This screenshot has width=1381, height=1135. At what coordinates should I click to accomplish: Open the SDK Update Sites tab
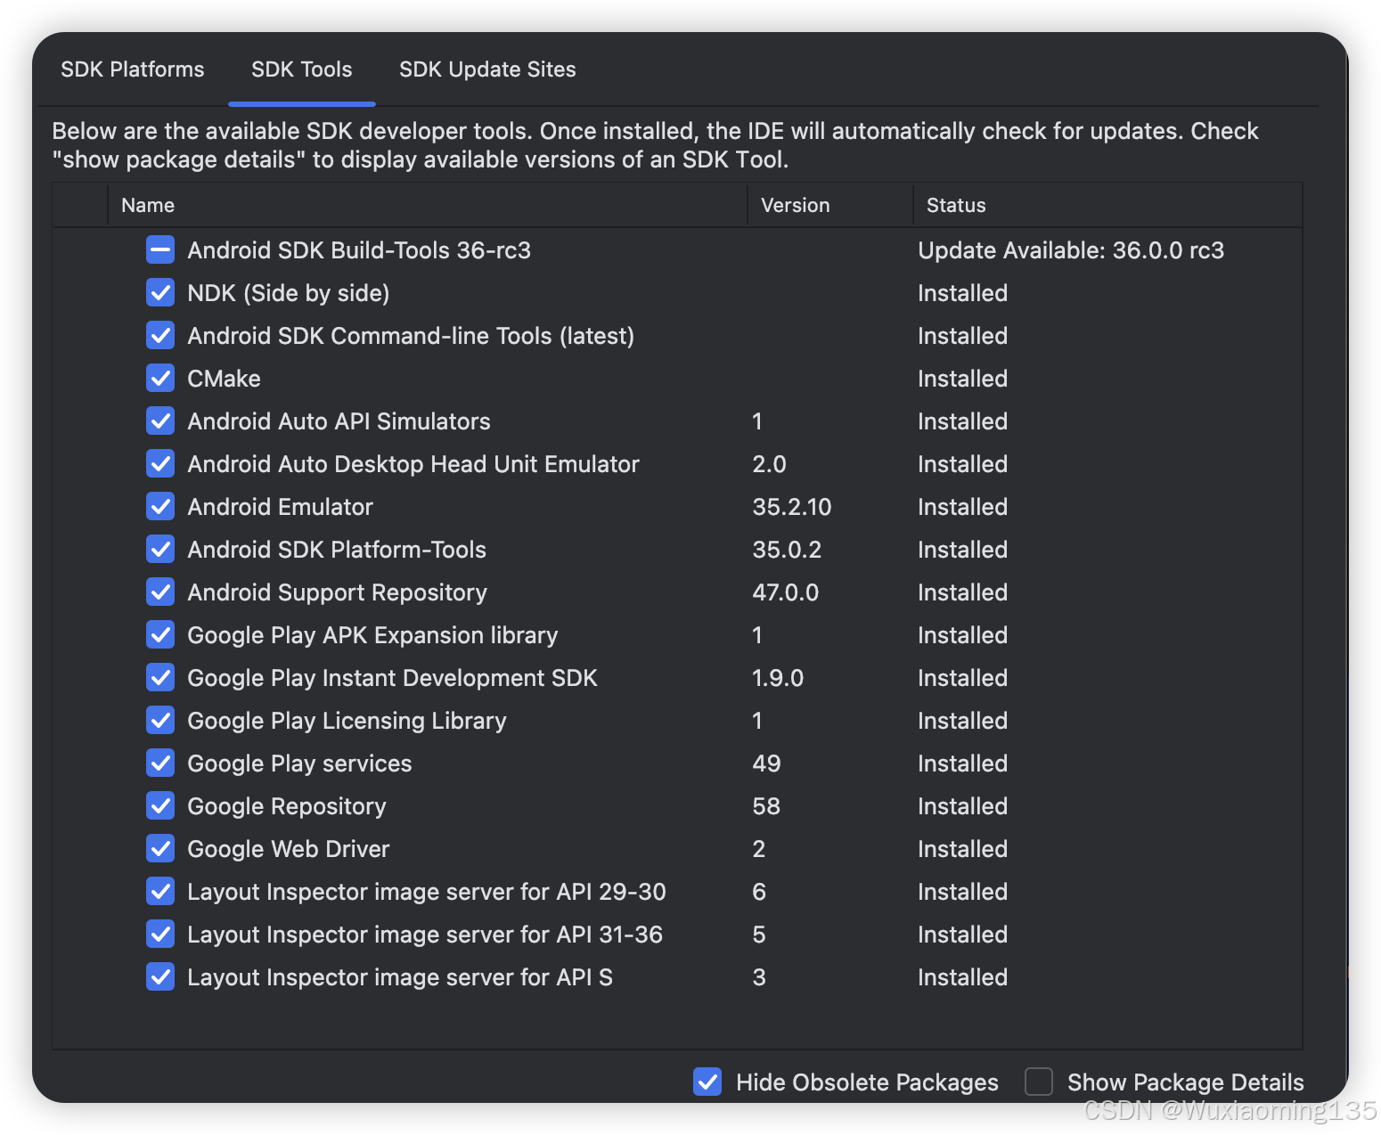(486, 69)
